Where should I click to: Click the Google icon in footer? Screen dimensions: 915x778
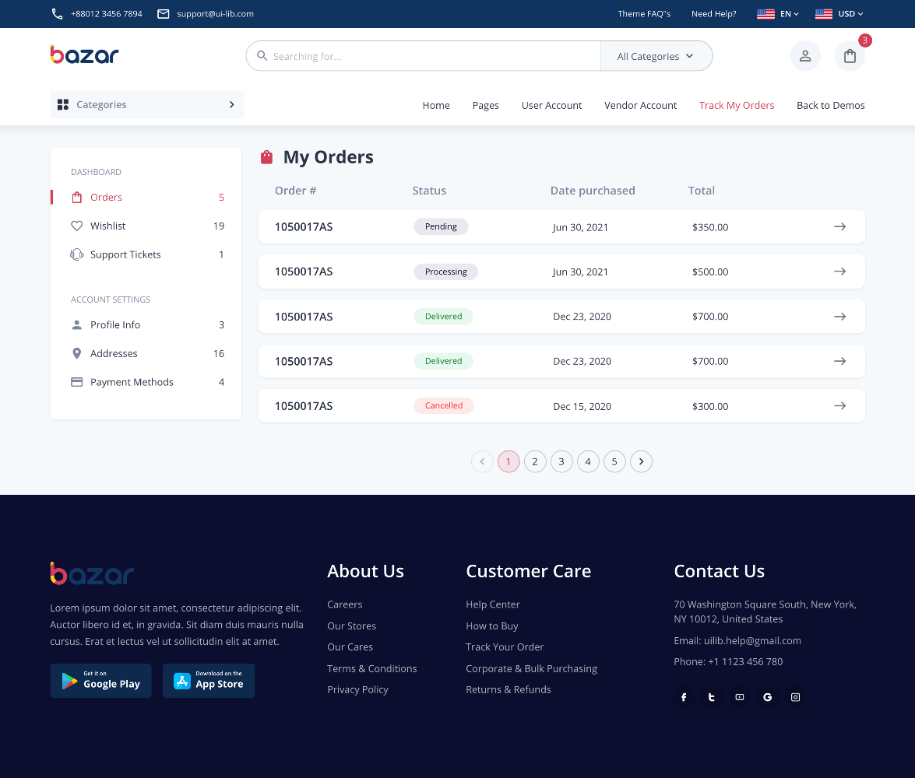coord(768,697)
